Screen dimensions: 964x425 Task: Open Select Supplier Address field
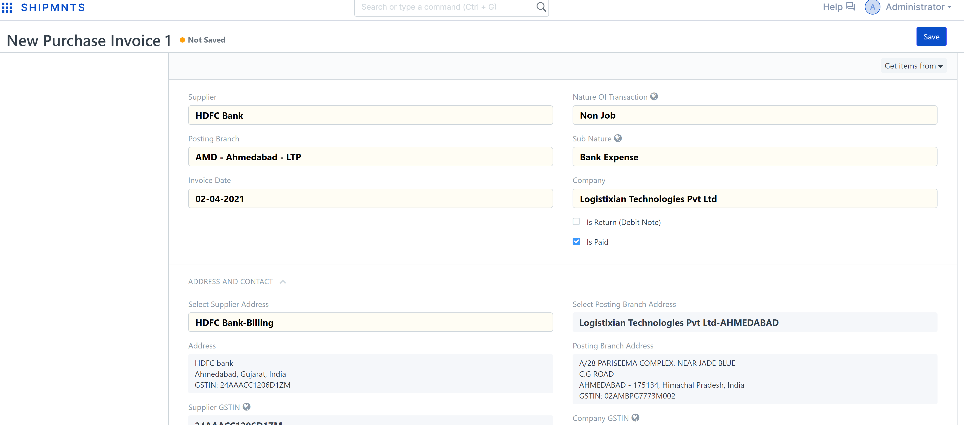pyautogui.click(x=370, y=323)
